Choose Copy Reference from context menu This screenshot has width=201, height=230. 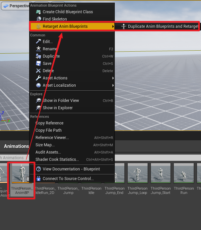[72, 123]
